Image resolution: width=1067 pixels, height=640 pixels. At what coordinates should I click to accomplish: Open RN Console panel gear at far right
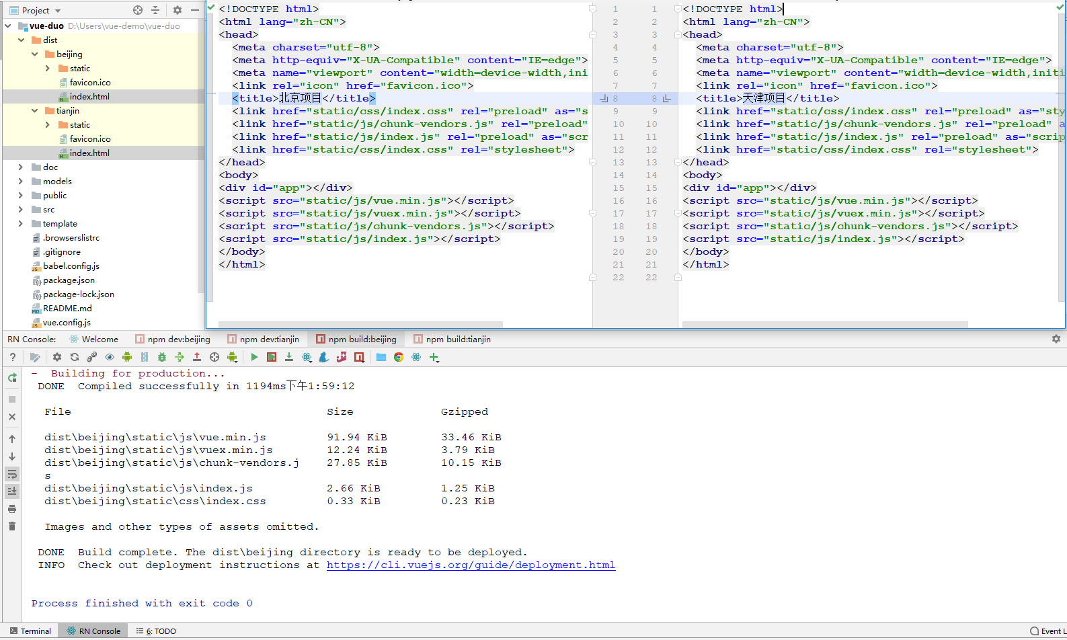click(x=1056, y=339)
